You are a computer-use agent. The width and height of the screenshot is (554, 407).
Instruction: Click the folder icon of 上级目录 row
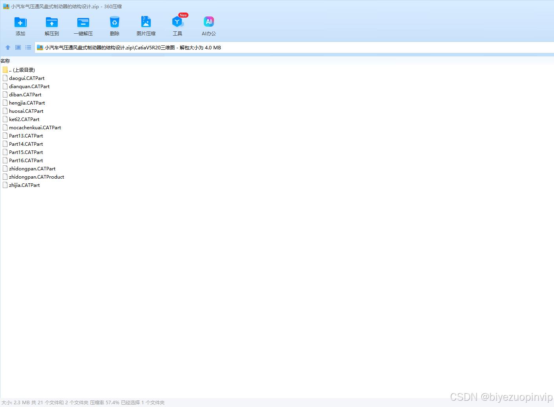tap(5, 70)
